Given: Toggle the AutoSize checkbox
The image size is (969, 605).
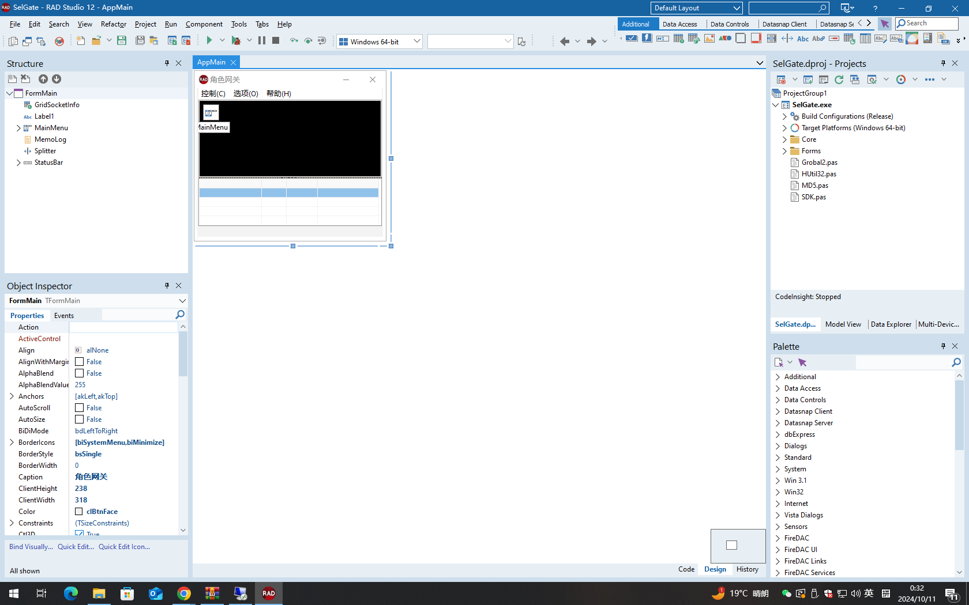Looking at the screenshot, I should click(x=80, y=419).
